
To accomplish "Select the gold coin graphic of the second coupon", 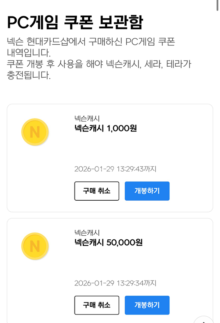I will click(x=35, y=246).
